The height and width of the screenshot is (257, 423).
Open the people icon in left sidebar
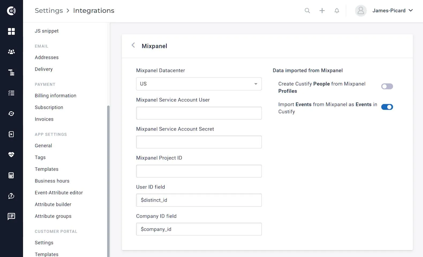tap(11, 52)
